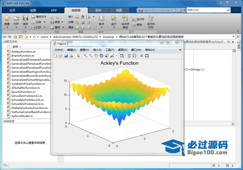Screen dimensions: 243x170
Task: Click the Link Plot icon in Figure 1
Action: 122,56
